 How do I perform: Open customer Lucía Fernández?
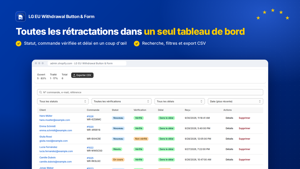pos(48,147)
